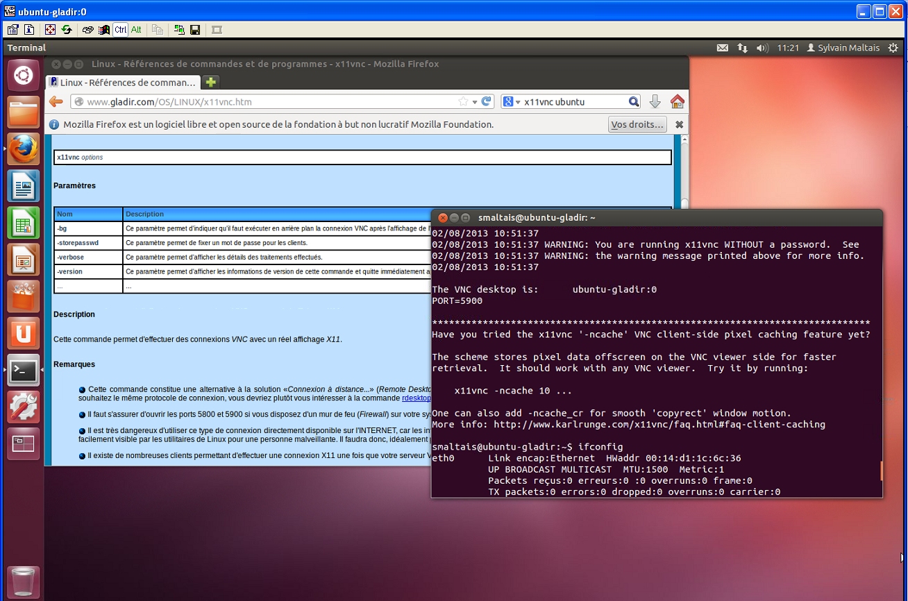Select the Linux Références de commandes tab
The height and width of the screenshot is (601, 908).
point(122,83)
